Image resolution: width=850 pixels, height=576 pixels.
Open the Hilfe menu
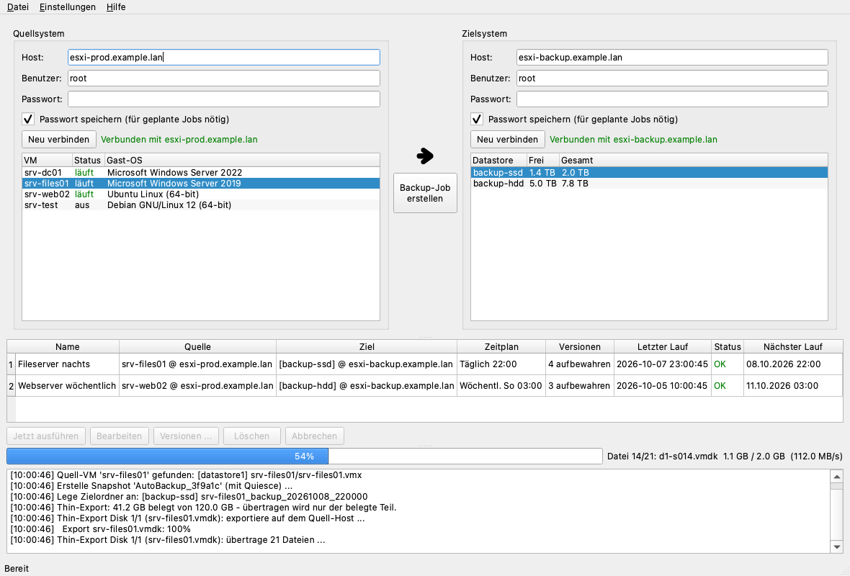click(116, 7)
